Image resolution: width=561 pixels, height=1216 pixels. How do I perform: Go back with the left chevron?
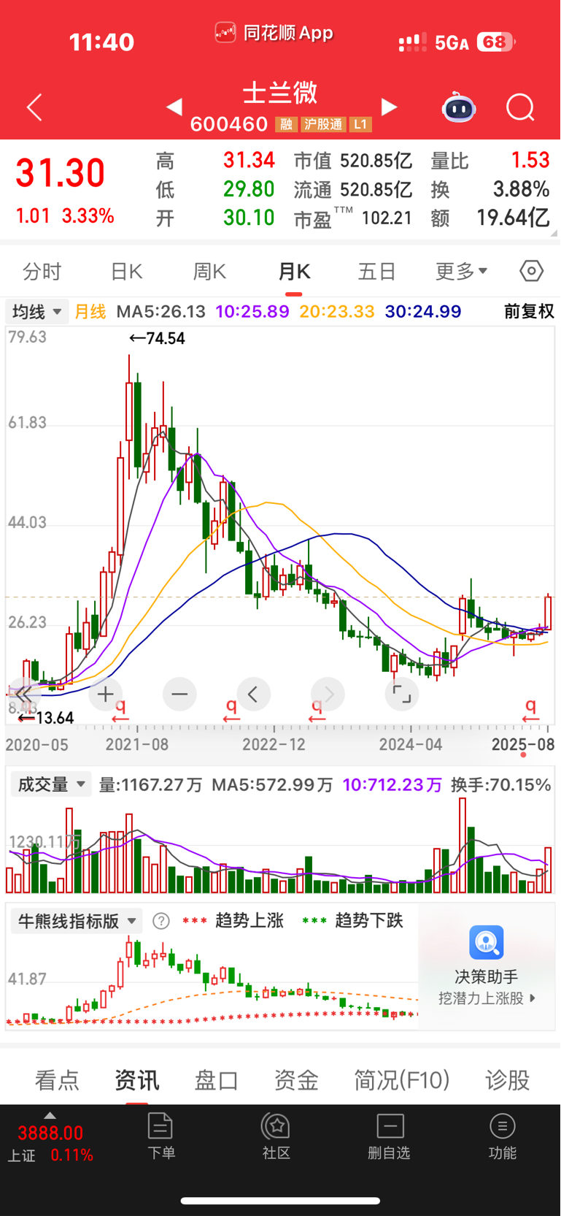34,107
